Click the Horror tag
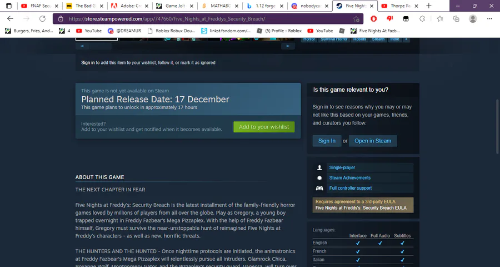The image size is (500, 267). click(309, 39)
